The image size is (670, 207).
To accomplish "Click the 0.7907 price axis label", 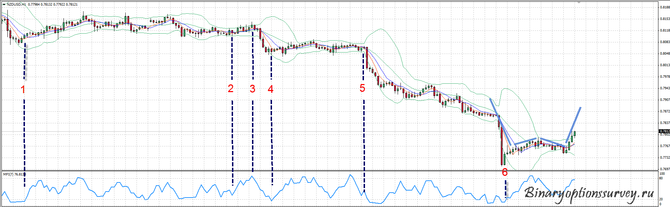I will coord(665,100).
